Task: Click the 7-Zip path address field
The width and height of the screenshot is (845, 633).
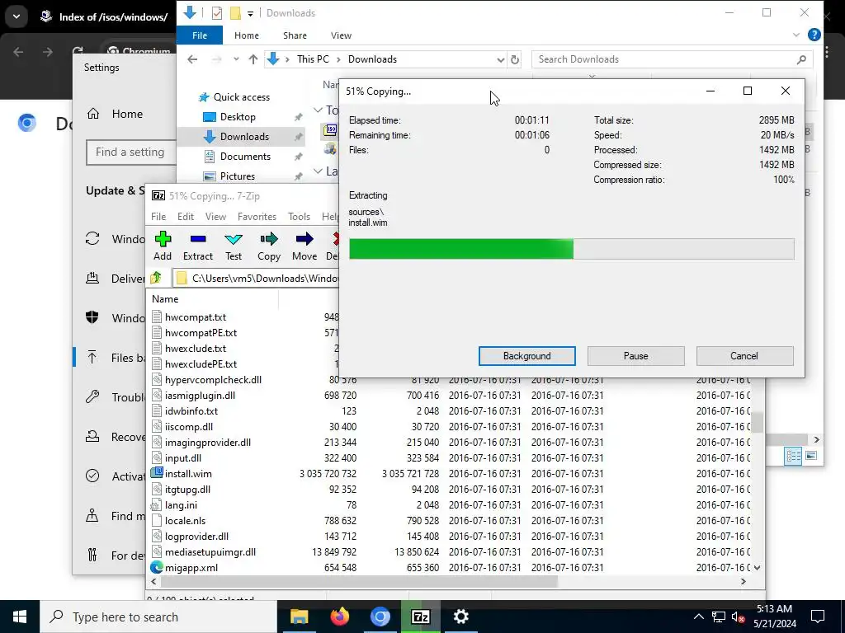Action: coord(257,278)
